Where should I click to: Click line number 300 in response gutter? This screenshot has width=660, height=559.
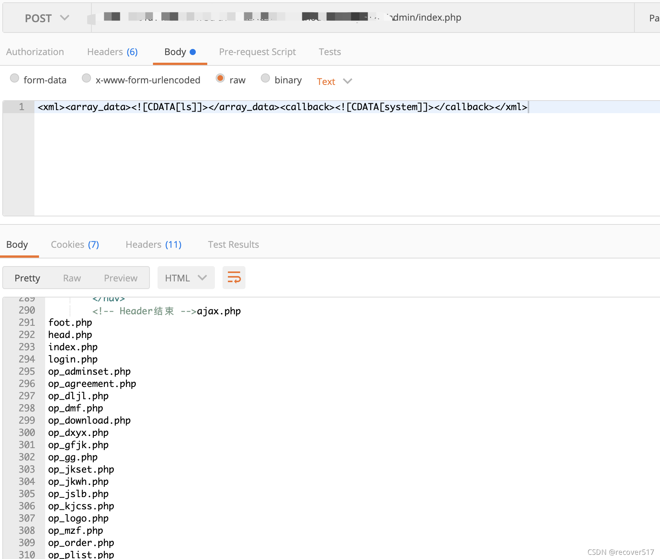[x=27, y=432]
